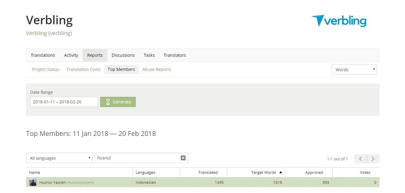Open Husnul Yaqien's member profile
The height and width of the screenshot is (193, 405).
pyautogui.click(x=53, y=182)
